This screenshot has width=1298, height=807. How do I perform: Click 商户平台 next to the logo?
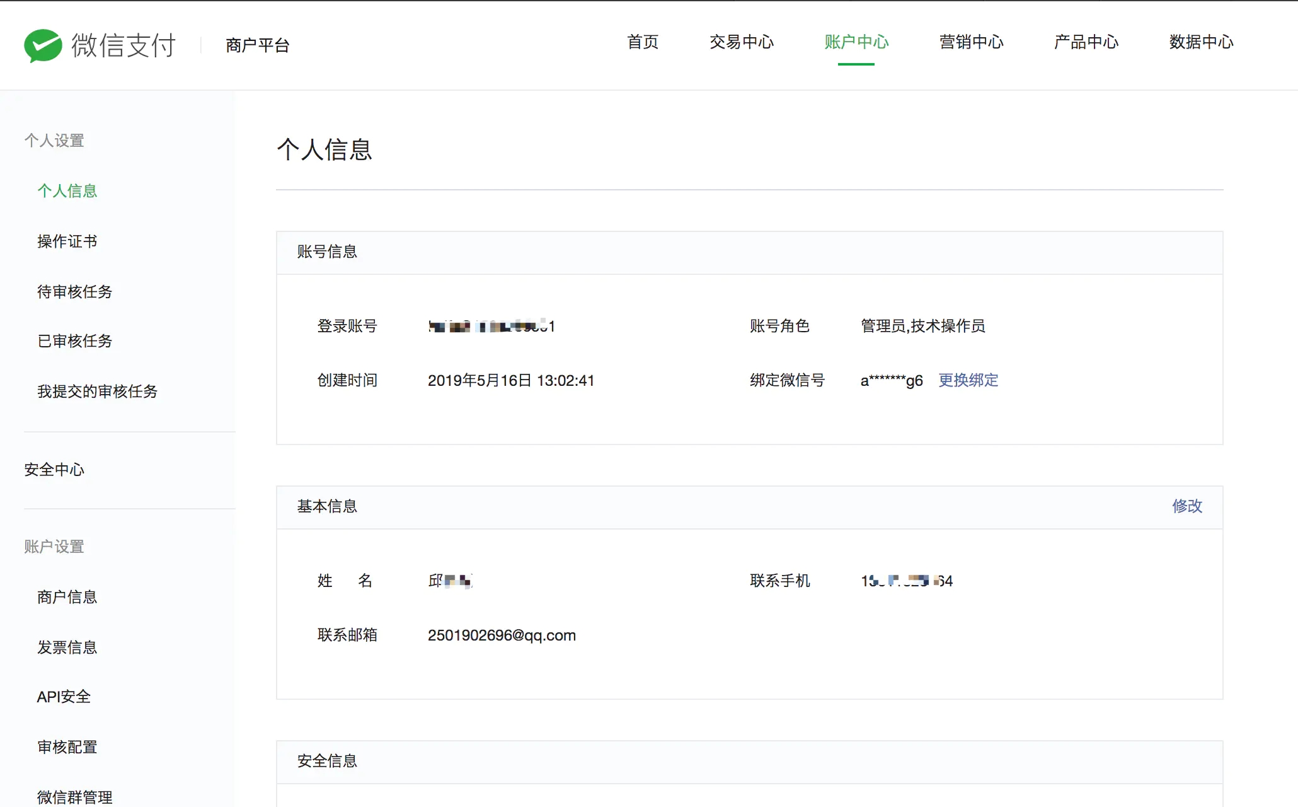256,45
